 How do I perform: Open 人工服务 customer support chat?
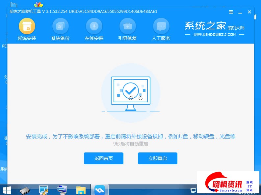click(161, 29)
